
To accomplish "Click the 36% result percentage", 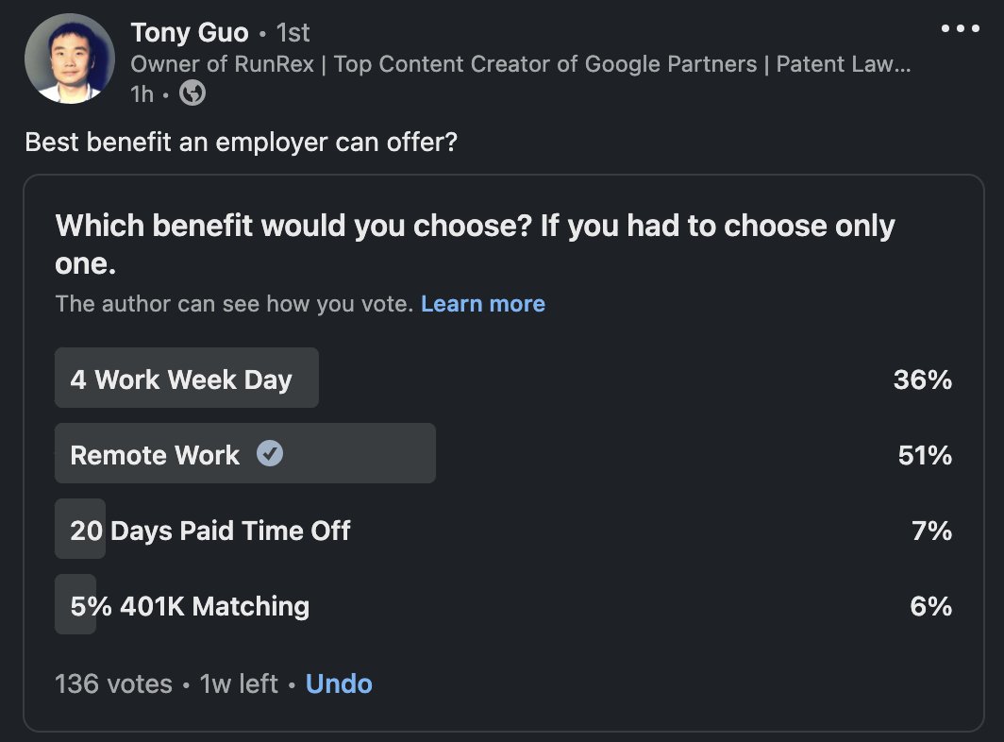I will tap(922, 379).
